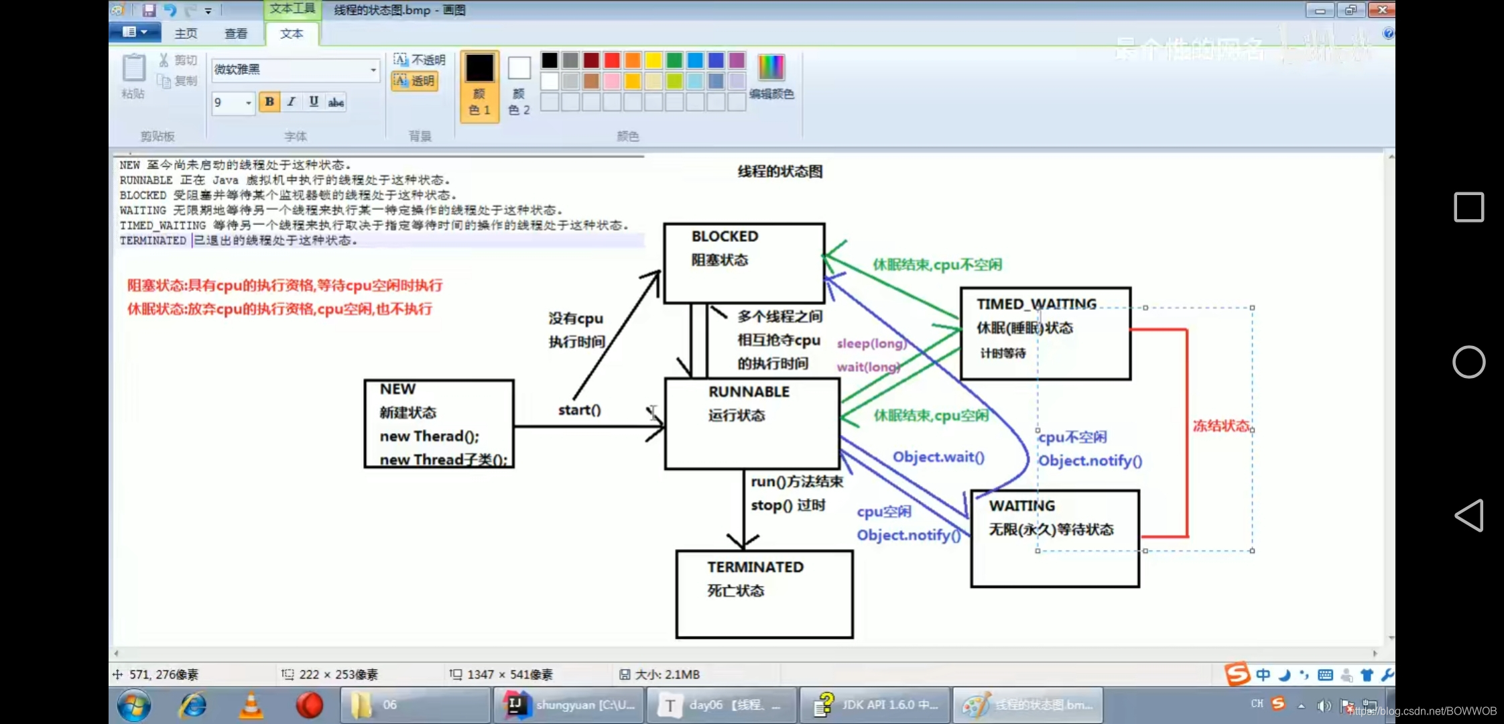This screenshot has height=724, width=1504.
Task: Toggle strikethrough text formatting
Action: coord(336,102)
